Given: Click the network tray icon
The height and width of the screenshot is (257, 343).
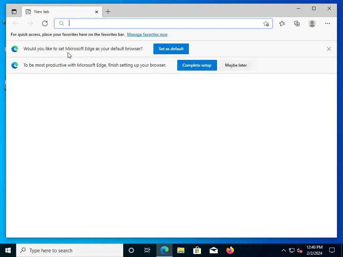Looking at the screenshot, I should 292,250.
